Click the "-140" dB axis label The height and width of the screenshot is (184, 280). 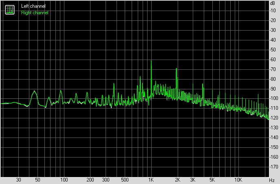tap(274, 137)
